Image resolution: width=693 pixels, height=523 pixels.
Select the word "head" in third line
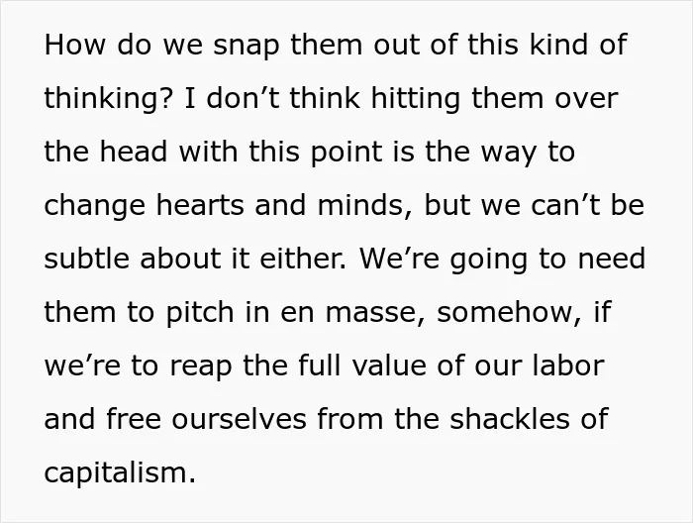[134, 152]
